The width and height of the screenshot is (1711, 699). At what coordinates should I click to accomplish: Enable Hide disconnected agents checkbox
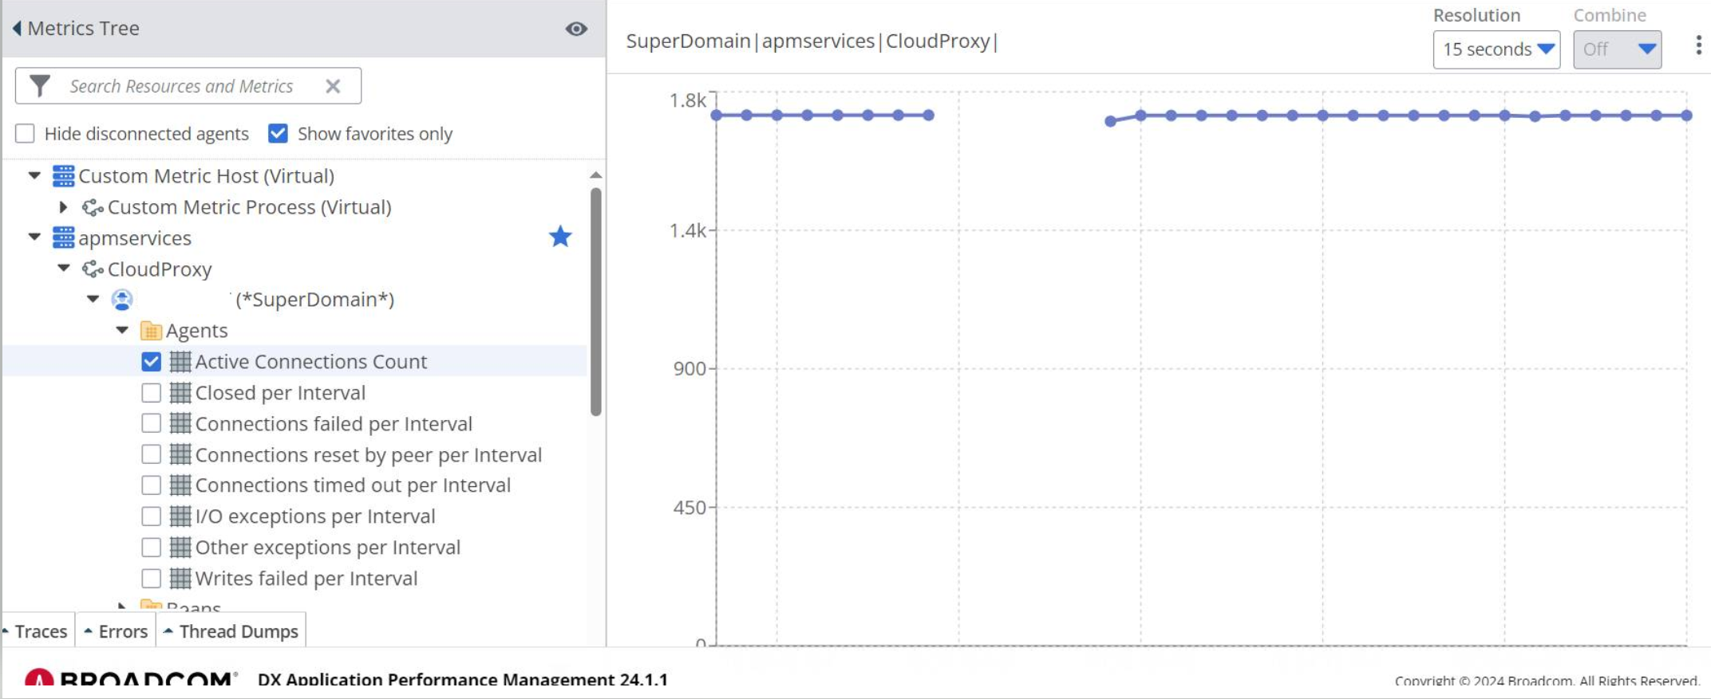[x=26, y=133]
